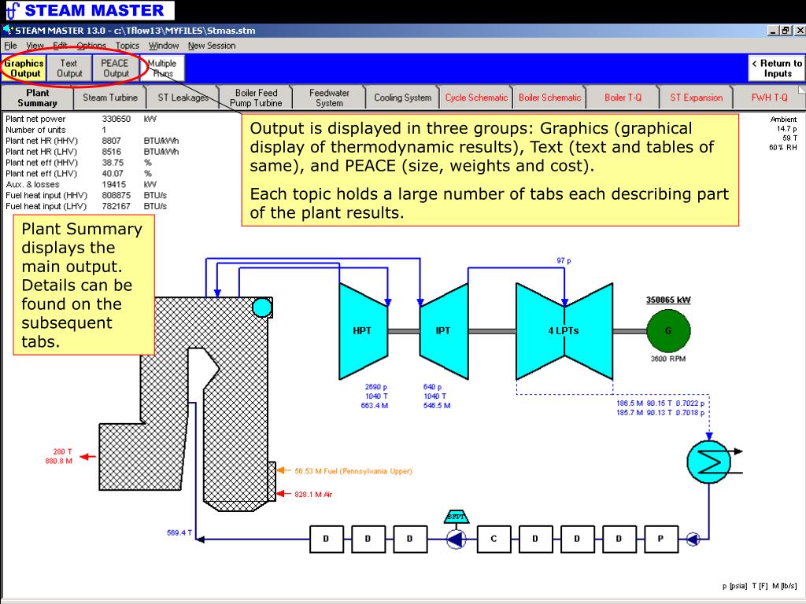Open the View menu

(35, 45)
